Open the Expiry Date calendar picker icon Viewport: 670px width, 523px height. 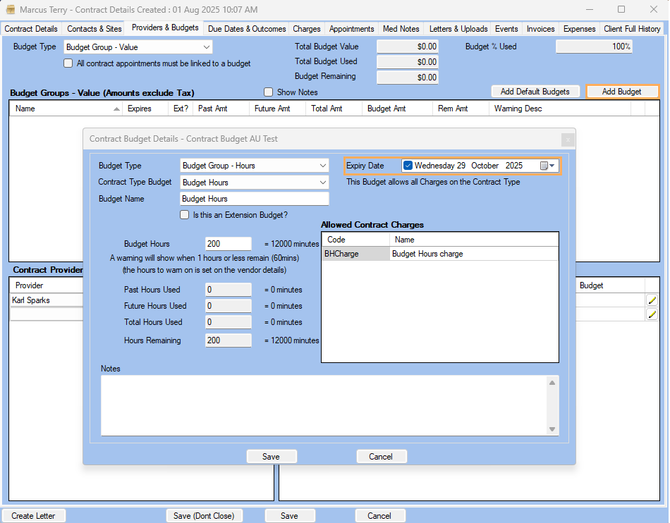pos(544,166)
